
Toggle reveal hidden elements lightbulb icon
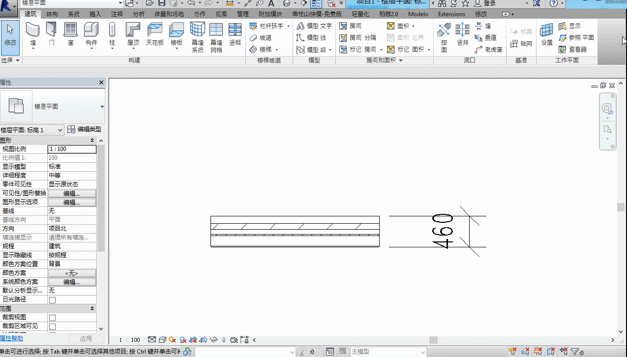[x=224, y=340]
